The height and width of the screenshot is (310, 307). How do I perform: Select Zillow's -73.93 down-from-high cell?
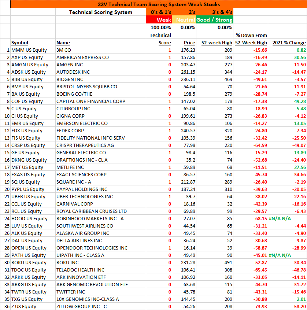251,306
